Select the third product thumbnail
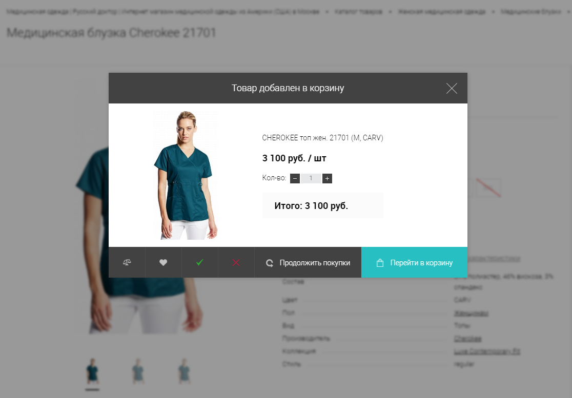The image size is (572, 398). (184, 371)
